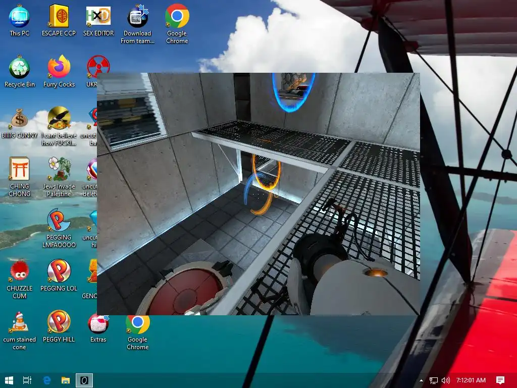Open the volume control tray icon

(x=445, y=380)
